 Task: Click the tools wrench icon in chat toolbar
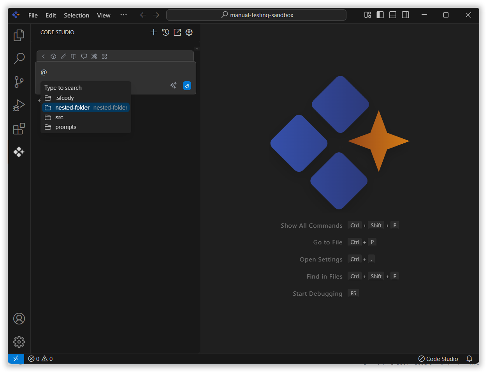(94, 56)
